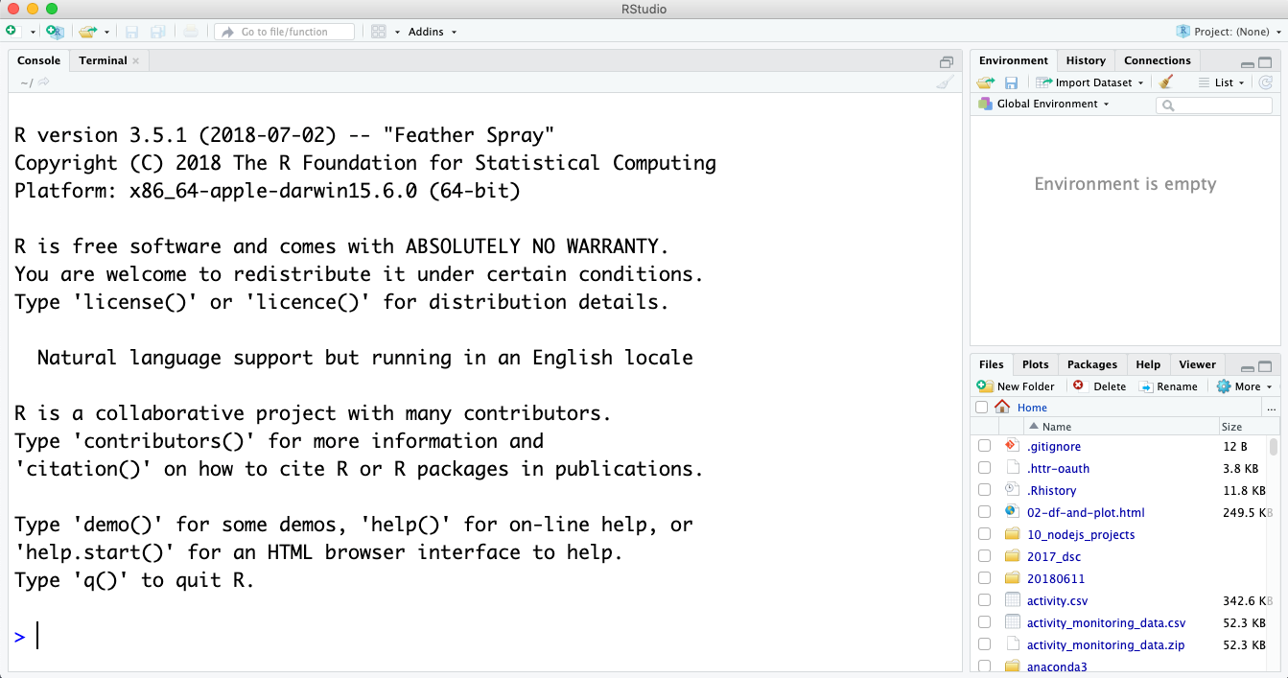Click the Save All documents icon
Viewport: 1288px width, 678px height.
point(158,32)
